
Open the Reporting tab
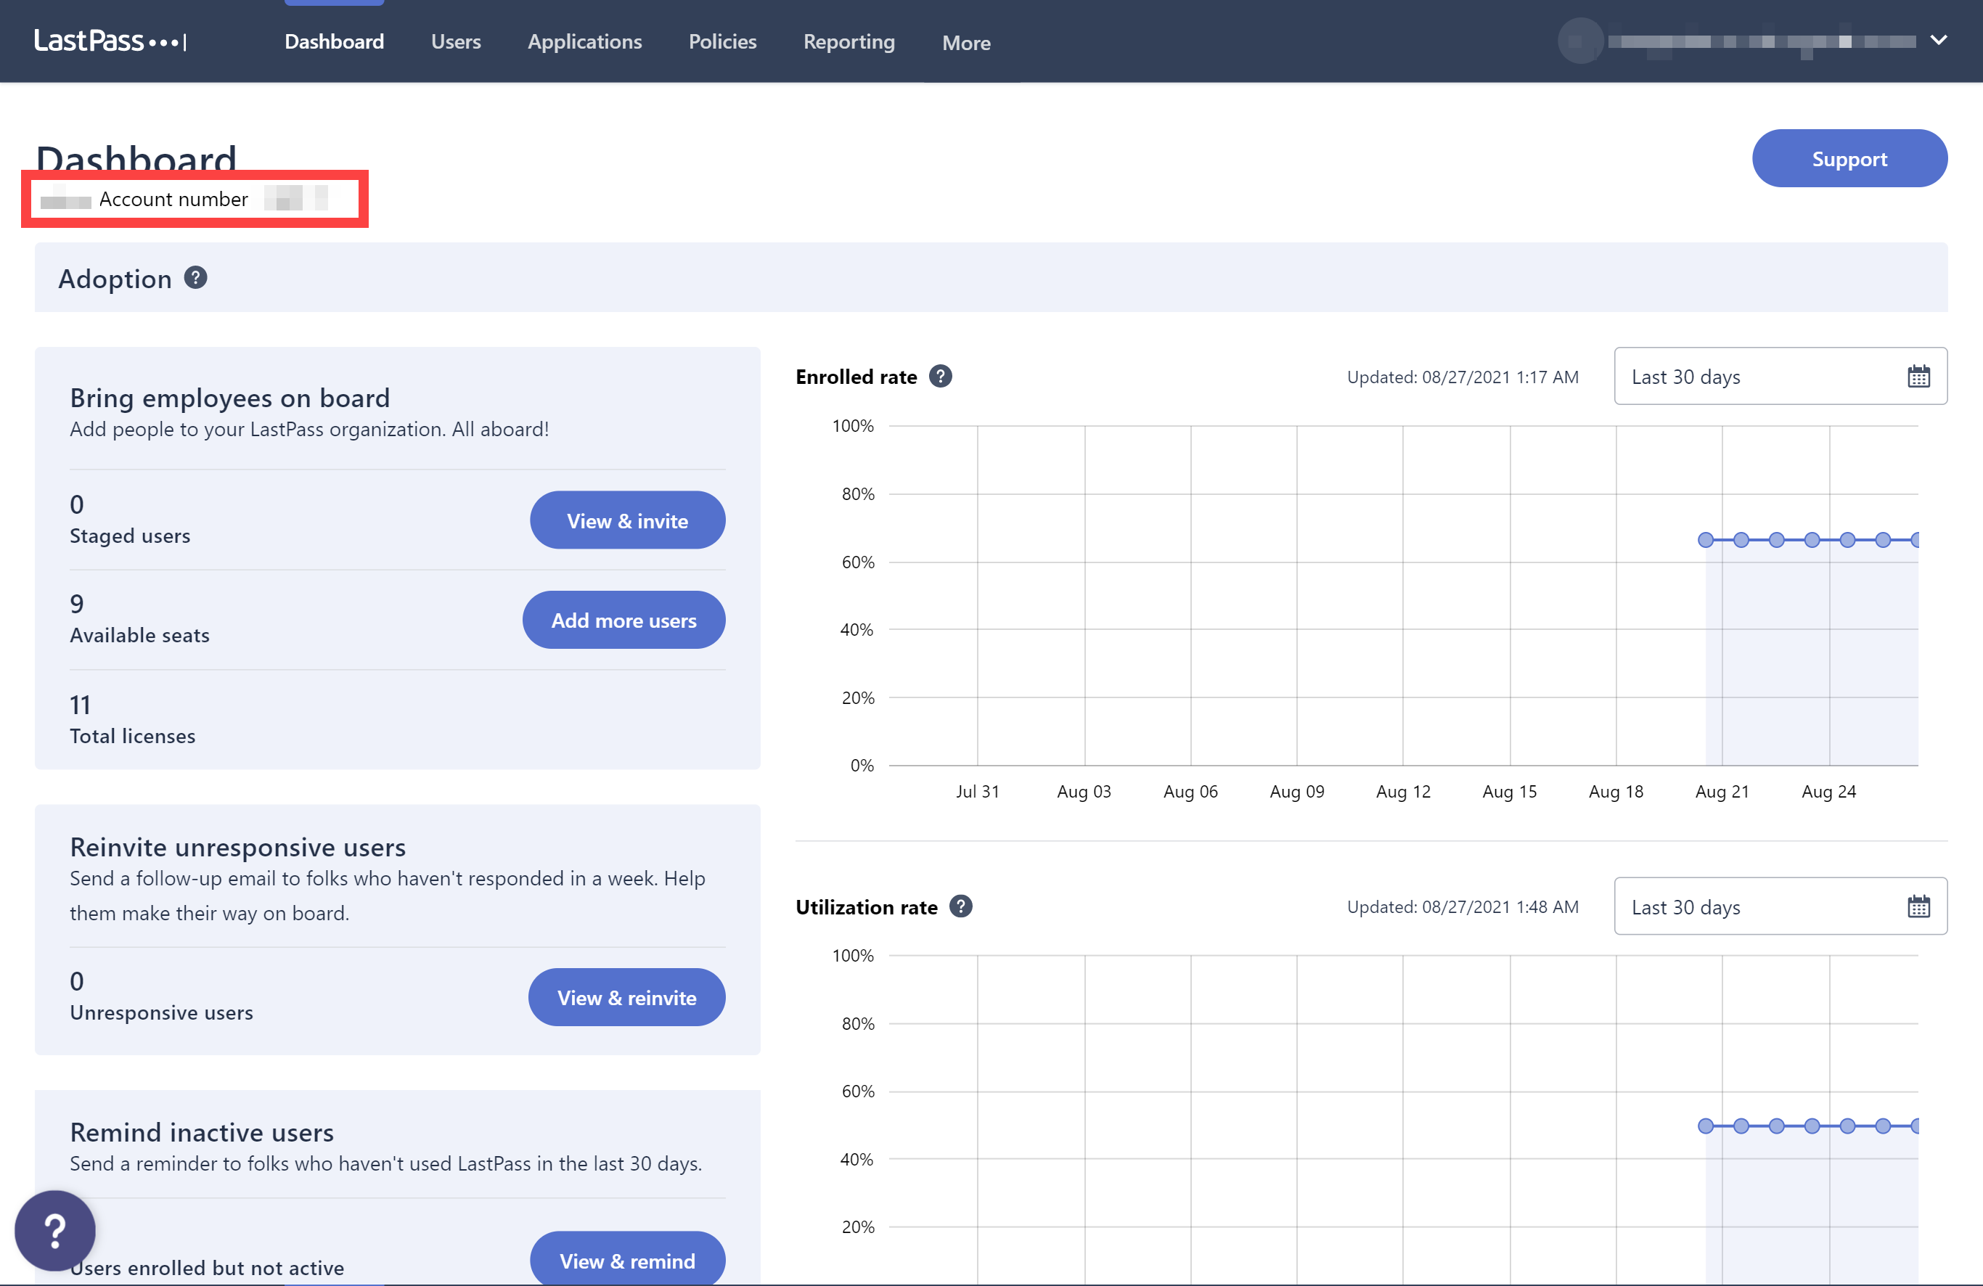point(849,41)
